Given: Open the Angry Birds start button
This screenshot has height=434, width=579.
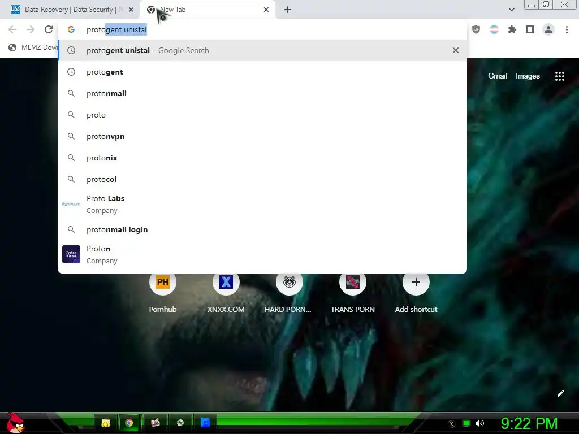Looking at the screenshot, I should pos(15,423).
